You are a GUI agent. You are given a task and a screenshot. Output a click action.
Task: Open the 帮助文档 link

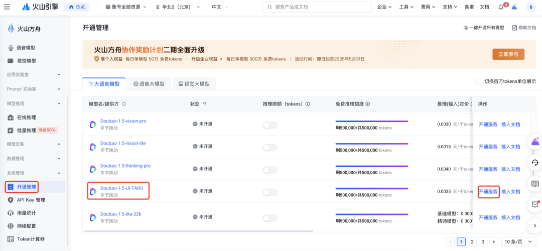click(524, 28)
